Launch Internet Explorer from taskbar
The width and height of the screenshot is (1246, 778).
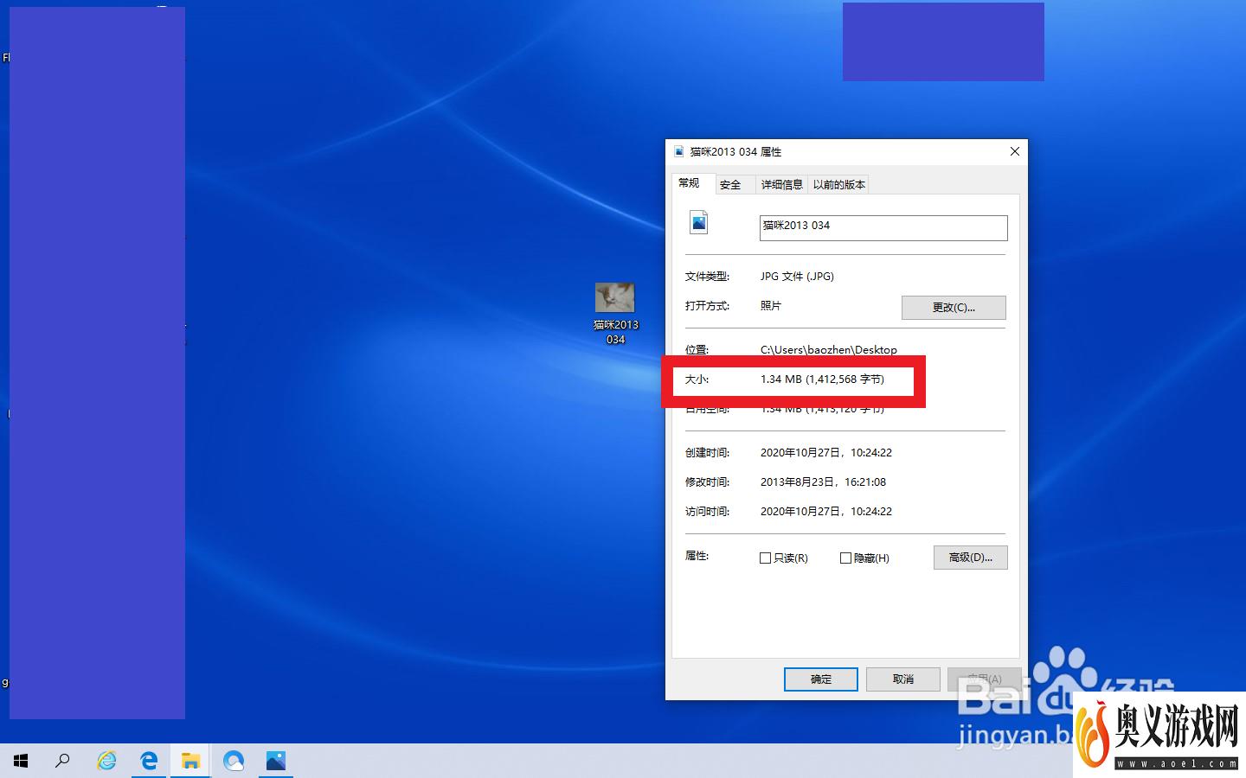[x=106, y=761]
